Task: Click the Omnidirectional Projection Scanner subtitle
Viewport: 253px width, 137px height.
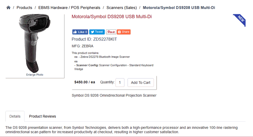Action: point(114,95)
